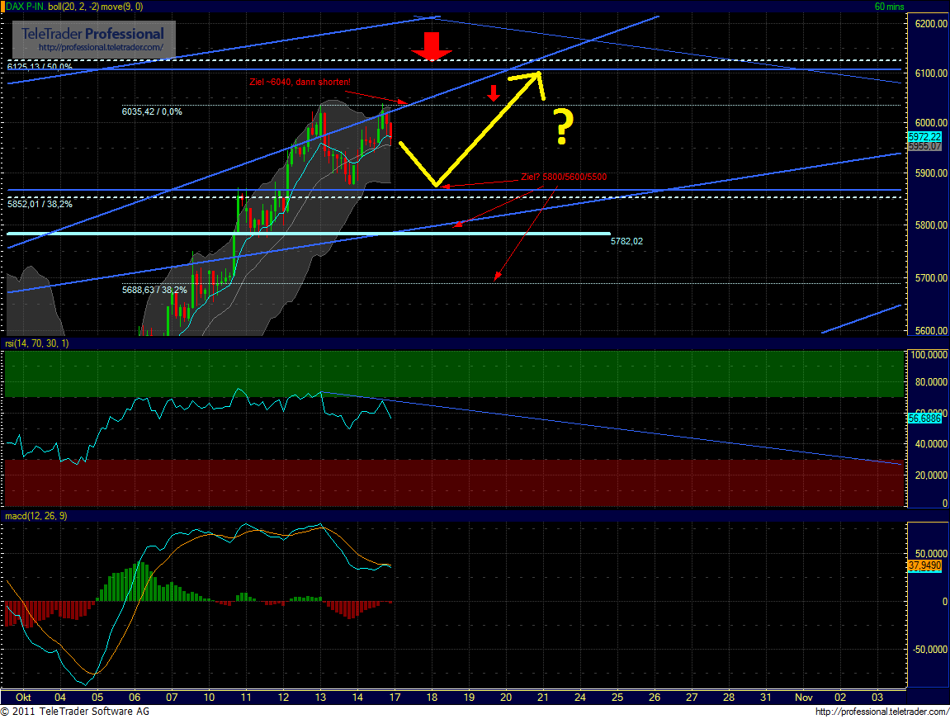Click the MACD axis label -50,0000
950x719 pixels.
pos(930,650)
